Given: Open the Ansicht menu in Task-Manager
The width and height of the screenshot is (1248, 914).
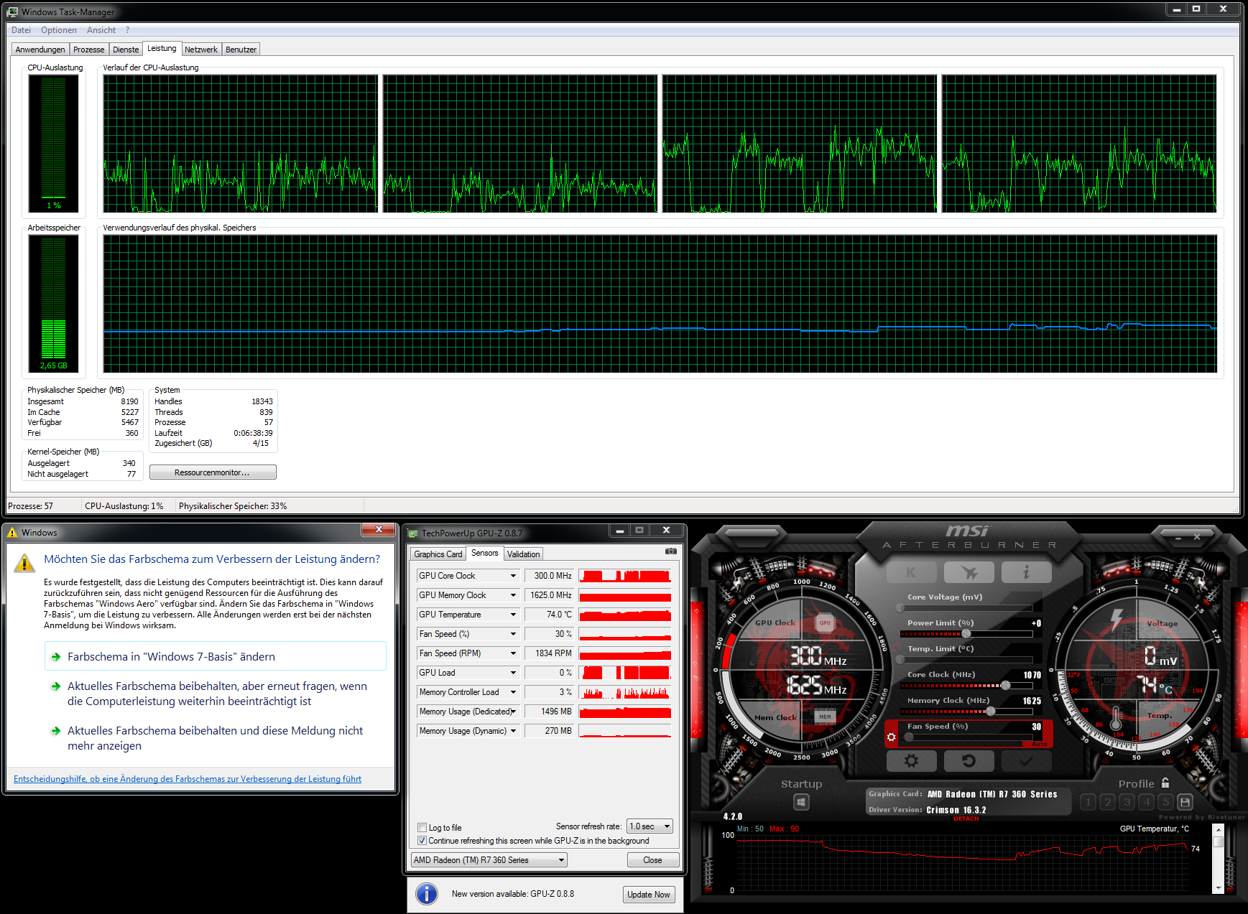Looking at the screenshot, I should point(101,30).
